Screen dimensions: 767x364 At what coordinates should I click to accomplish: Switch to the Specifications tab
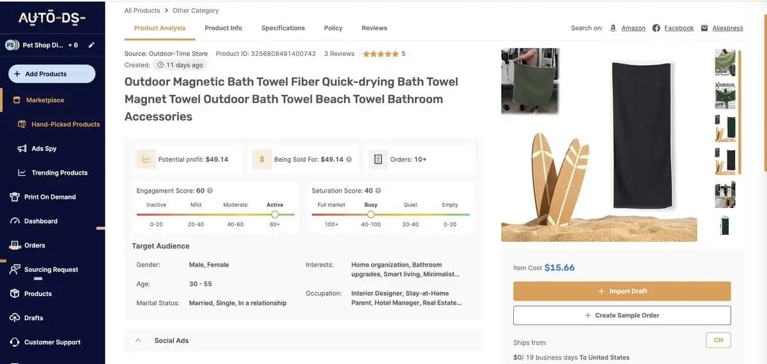coord(283,28)
